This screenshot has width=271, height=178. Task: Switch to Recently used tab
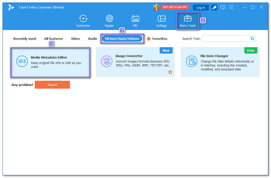pos(25,39)
